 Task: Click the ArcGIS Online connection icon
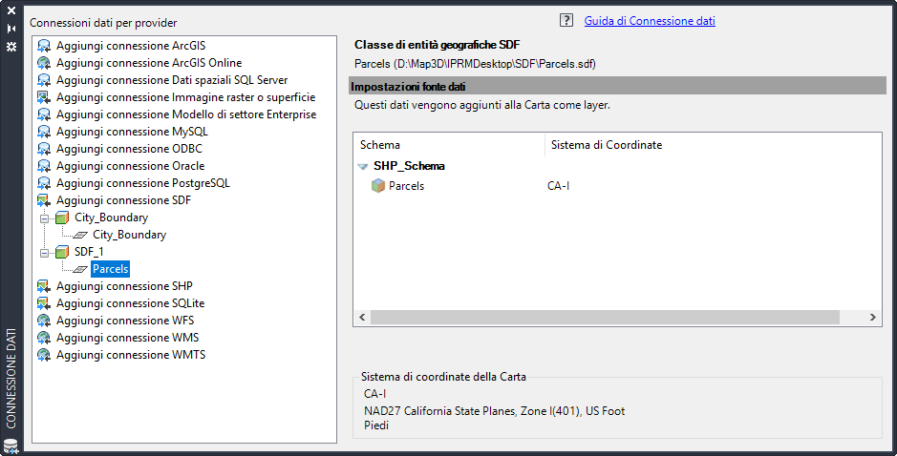(x=44, y=63)
